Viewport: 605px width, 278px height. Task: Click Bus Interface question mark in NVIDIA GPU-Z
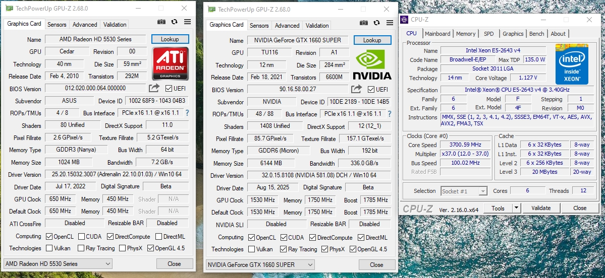coord(390,114)
